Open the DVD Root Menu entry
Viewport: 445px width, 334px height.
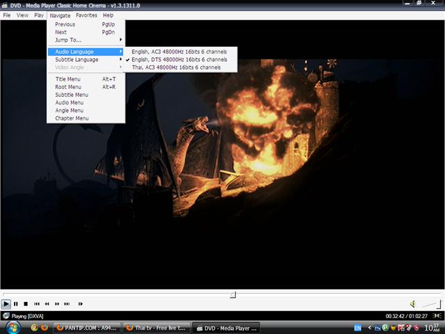pyautogui.click(x=86, y=87)
